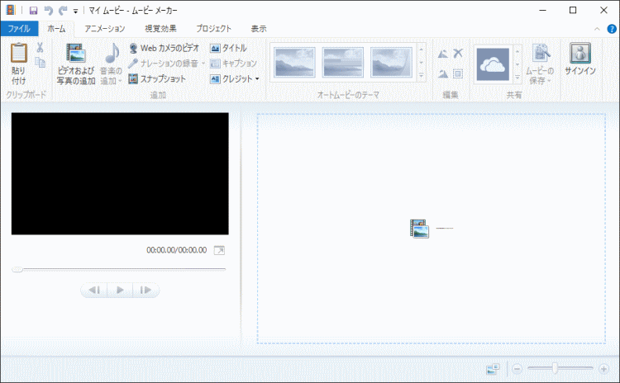Select the first AutoMovie theme thumbnail
The image size is (620, 383).
(x=294, y=63)
